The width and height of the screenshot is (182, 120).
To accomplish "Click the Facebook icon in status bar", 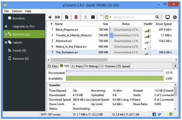I will tap(154, 114).
